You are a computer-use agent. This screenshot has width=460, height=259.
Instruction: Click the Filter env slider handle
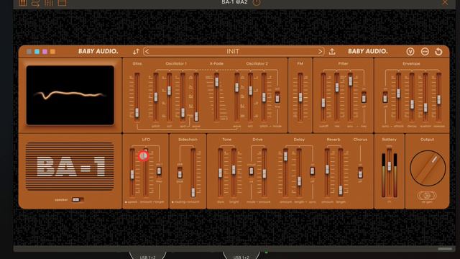[350, 81]
